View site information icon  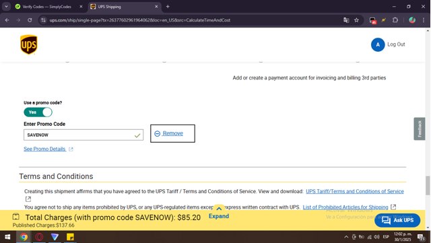pyautogui.click(x=43, y=20)
